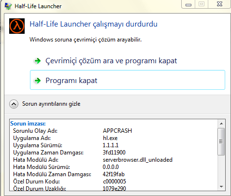Click the Hata Modülü Sürümü label

click(42, 167)
